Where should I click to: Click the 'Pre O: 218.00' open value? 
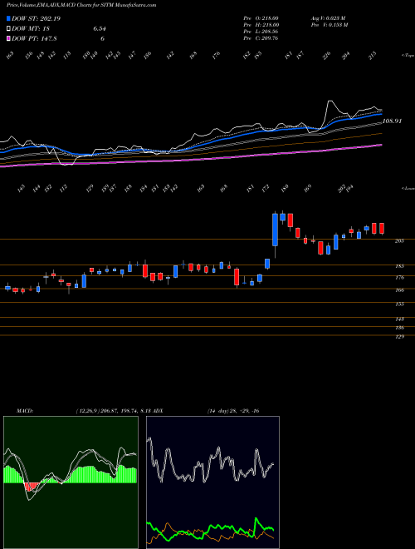[261, 18]
